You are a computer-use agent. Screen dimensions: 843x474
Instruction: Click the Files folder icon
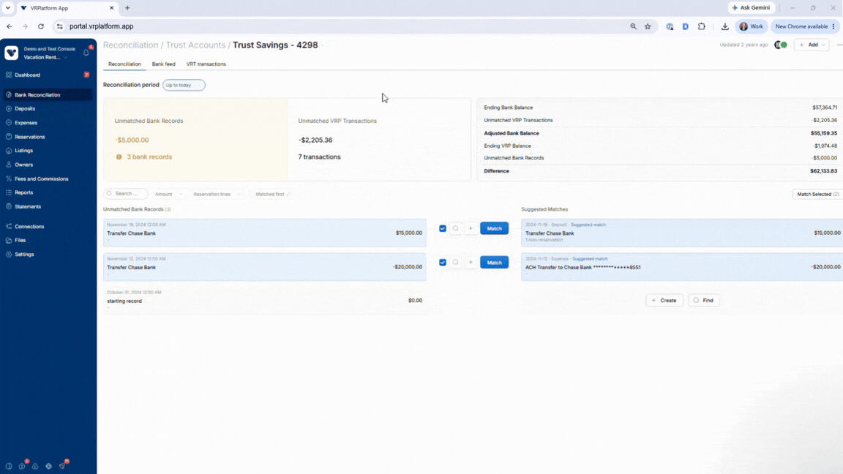(9, 240)
